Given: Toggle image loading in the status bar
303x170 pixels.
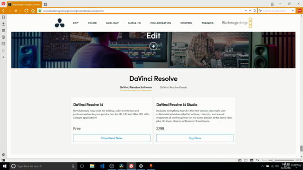Looking at the screenshot, I should pyautogui.click(x=251, y=160).
